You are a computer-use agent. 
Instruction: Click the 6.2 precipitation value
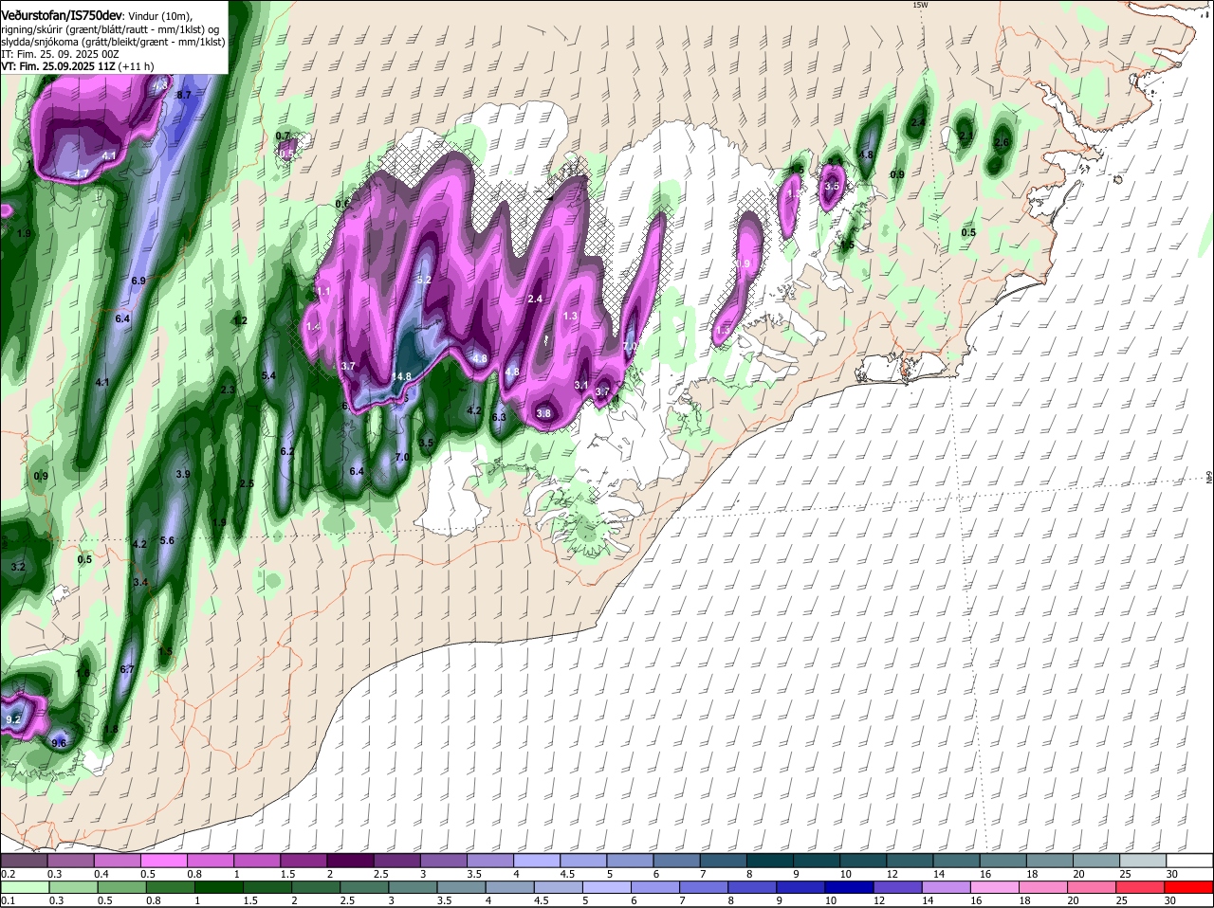(287, 451)
